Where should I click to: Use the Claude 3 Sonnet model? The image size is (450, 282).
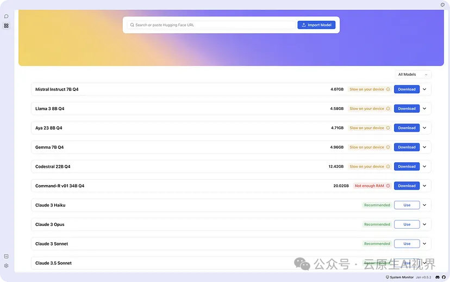pos(407,243)
